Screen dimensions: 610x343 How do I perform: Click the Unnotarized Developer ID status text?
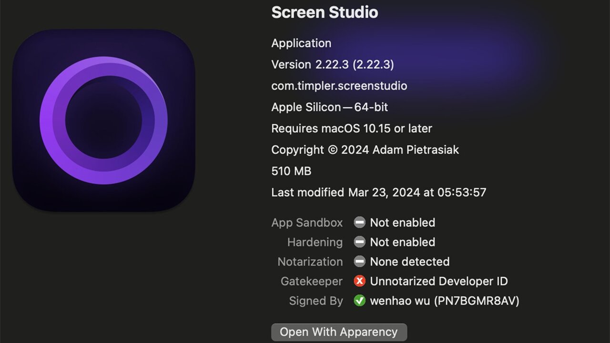(438, 281)
